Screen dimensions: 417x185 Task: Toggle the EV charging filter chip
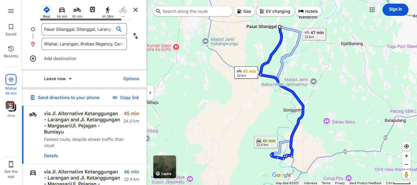click(x=275, y=11)
